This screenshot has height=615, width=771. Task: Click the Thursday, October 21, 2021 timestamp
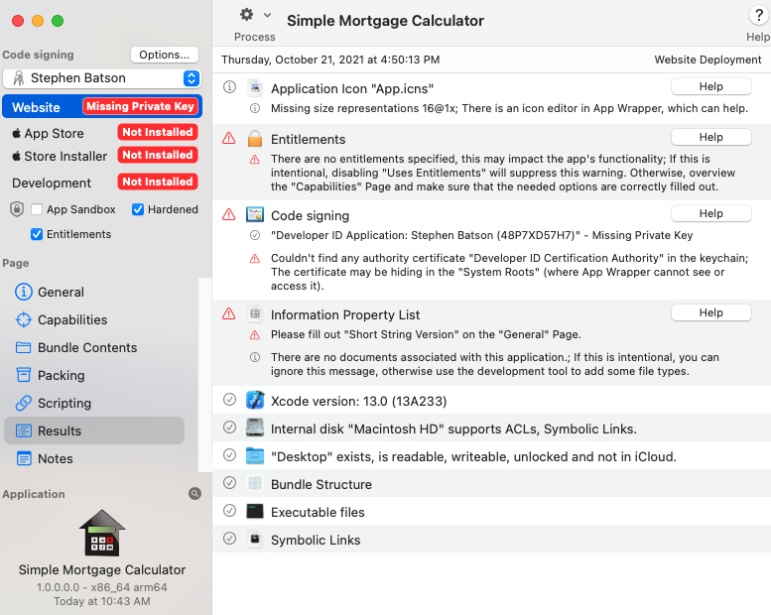click(330, 60)
